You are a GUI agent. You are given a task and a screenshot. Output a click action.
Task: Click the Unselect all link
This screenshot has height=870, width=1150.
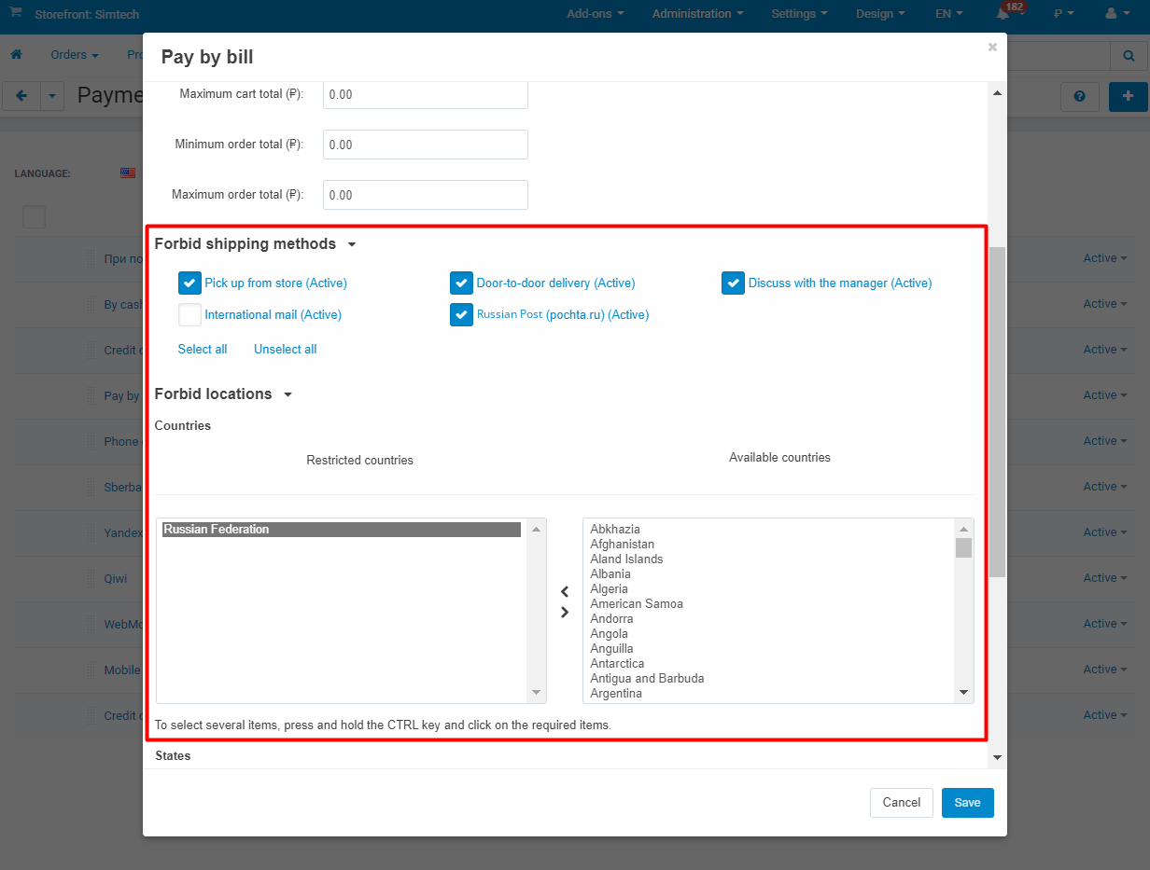[x=286, y=350]
